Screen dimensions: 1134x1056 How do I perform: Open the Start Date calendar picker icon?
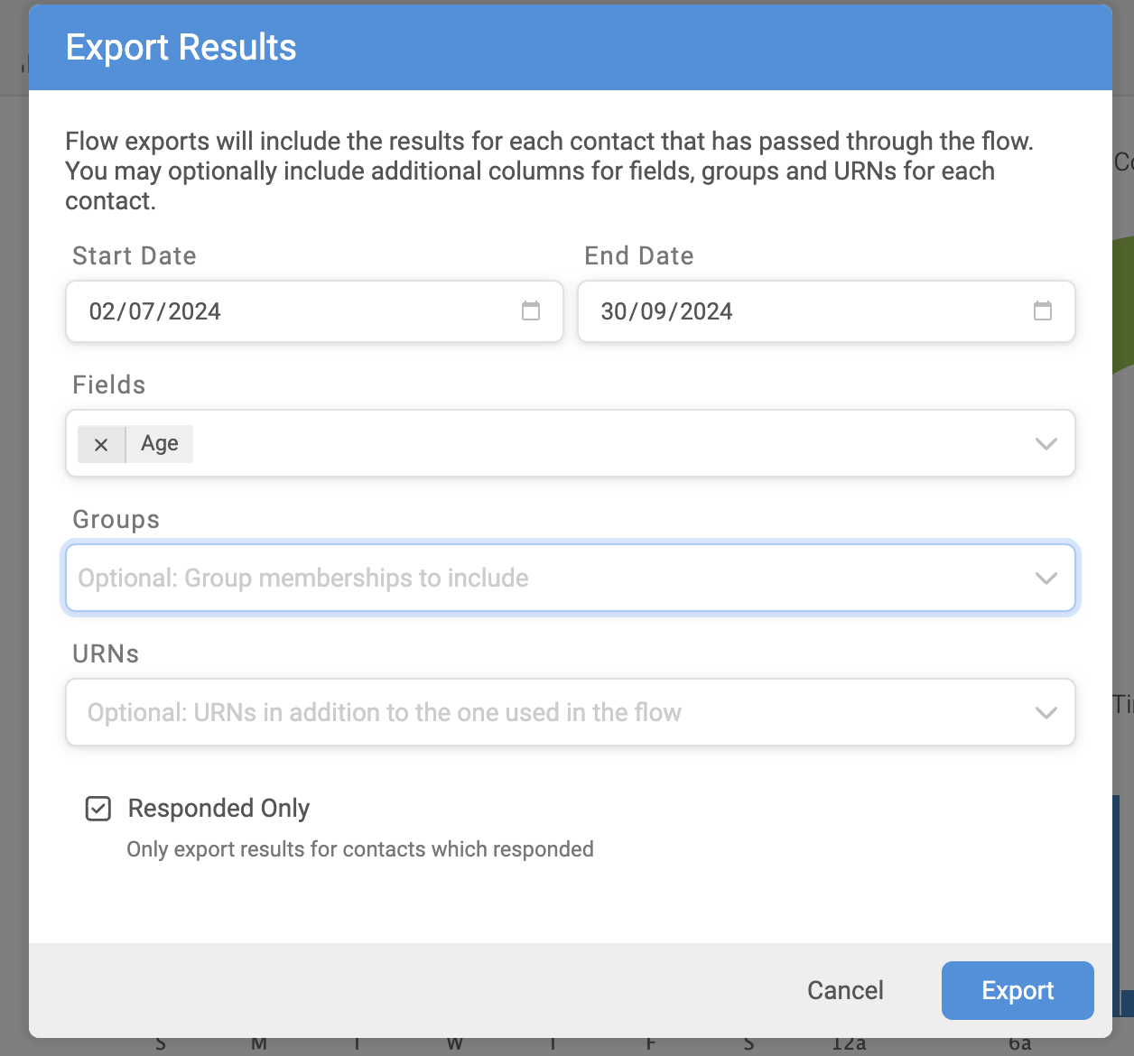point(531,311)
